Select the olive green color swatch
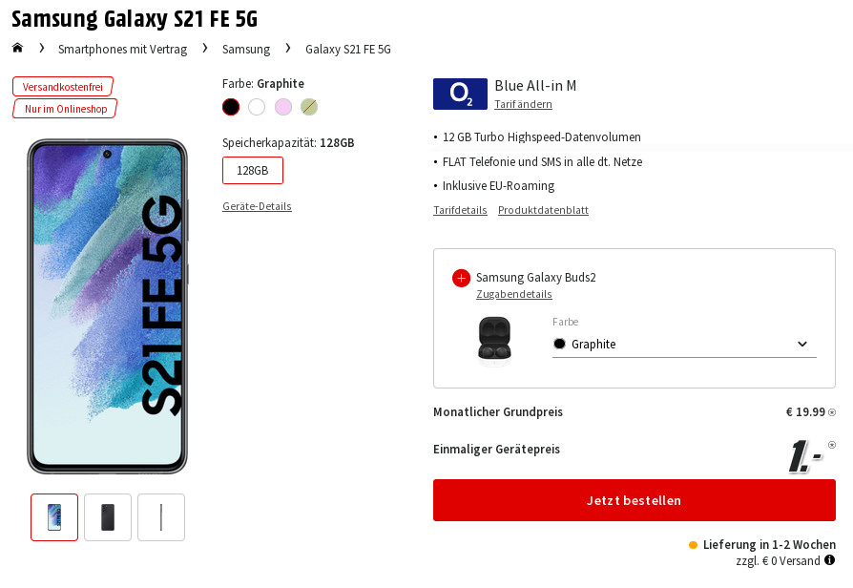 tap(308, 107)
